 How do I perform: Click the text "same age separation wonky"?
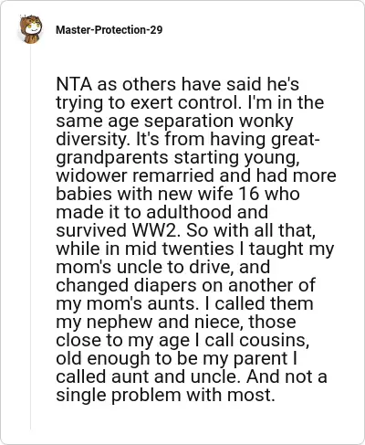coord(174,122)
